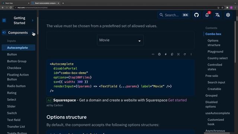
Task: Open Slider page in sidebar
Action: pyautogui.click(x=11, y=106)
